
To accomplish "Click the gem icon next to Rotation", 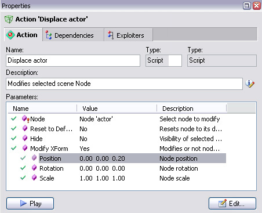I will pos(34,168).
